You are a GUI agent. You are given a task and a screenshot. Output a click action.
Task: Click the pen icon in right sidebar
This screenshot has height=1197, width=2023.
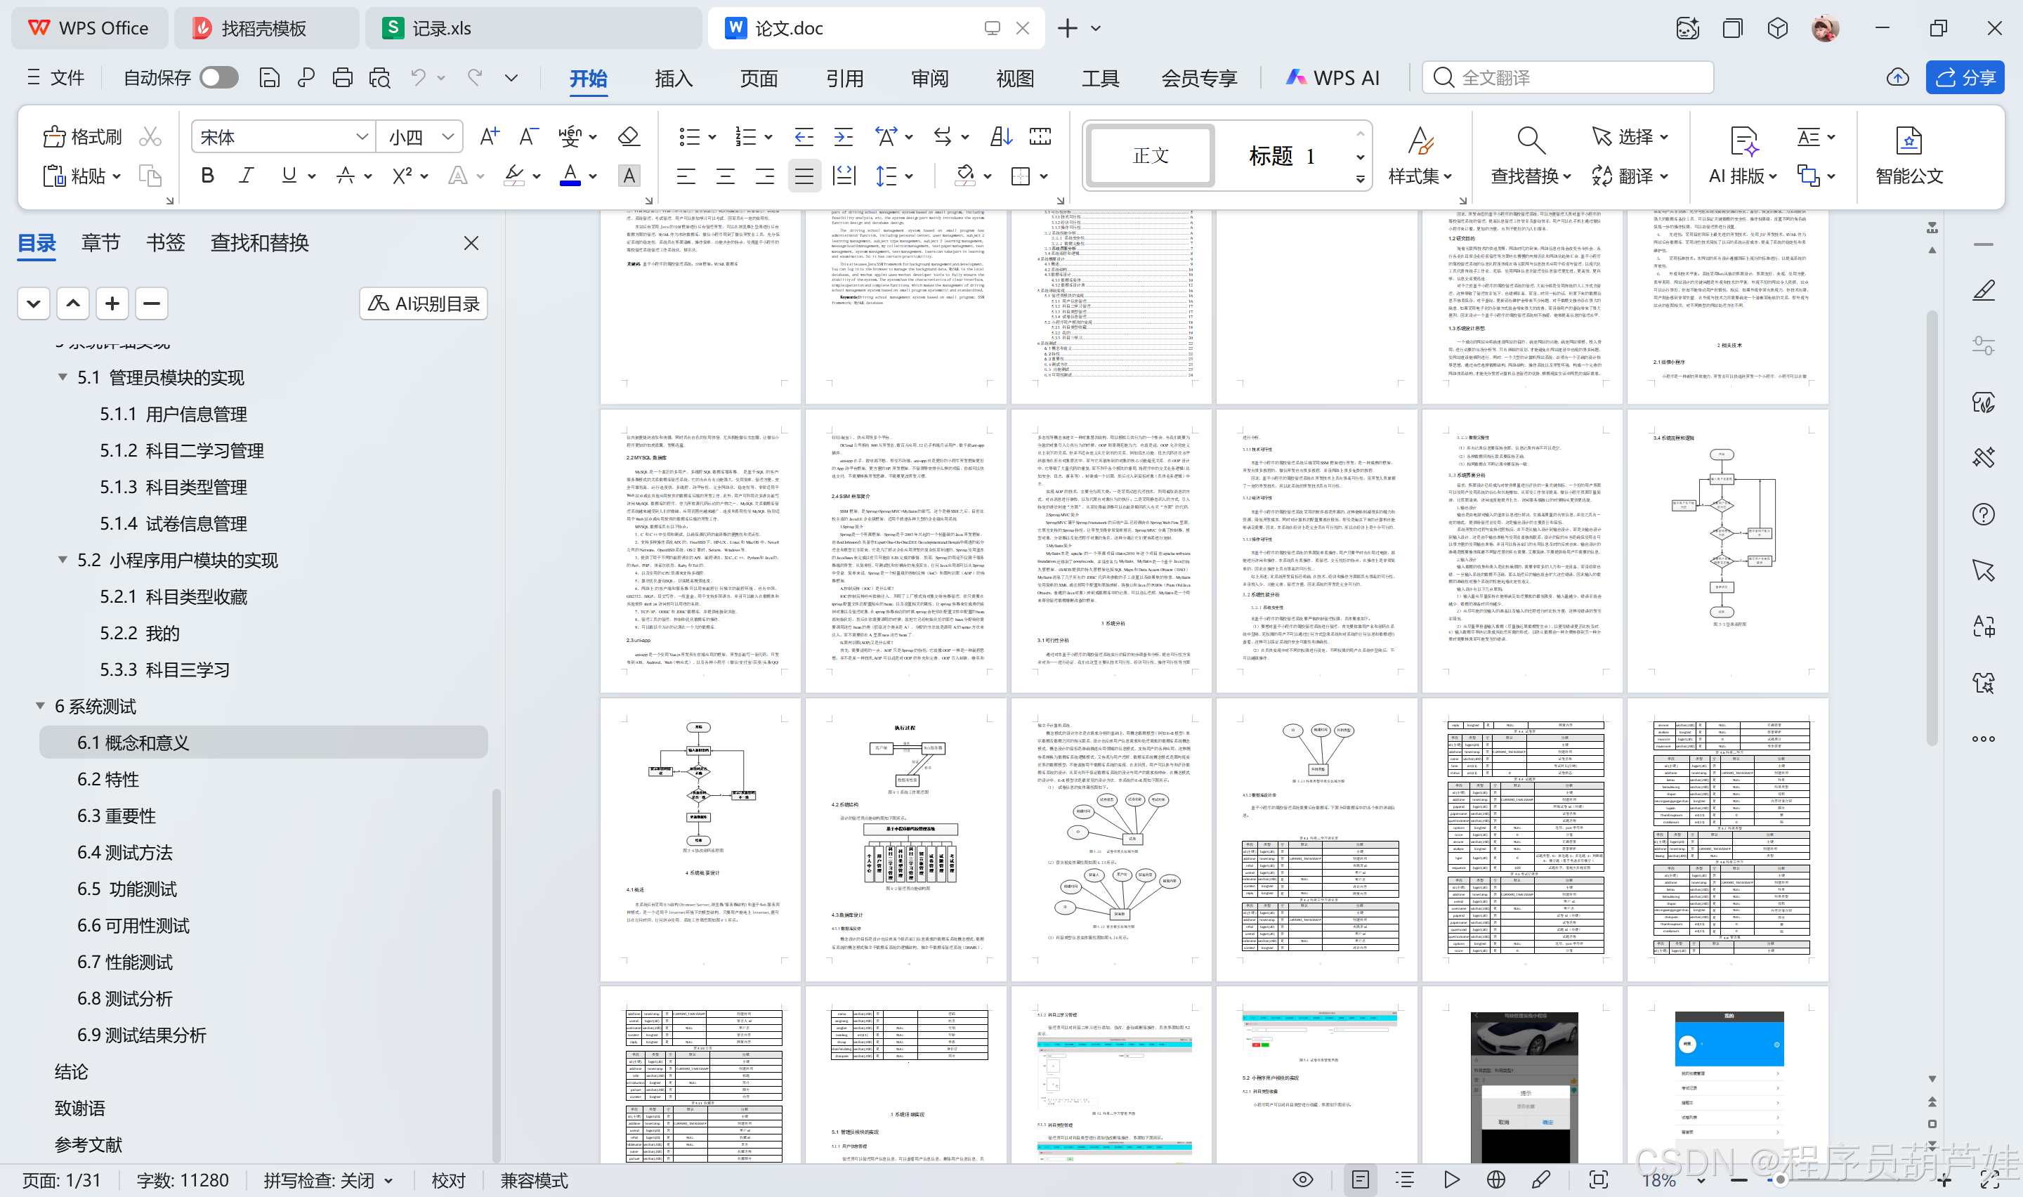point(1984,290)
